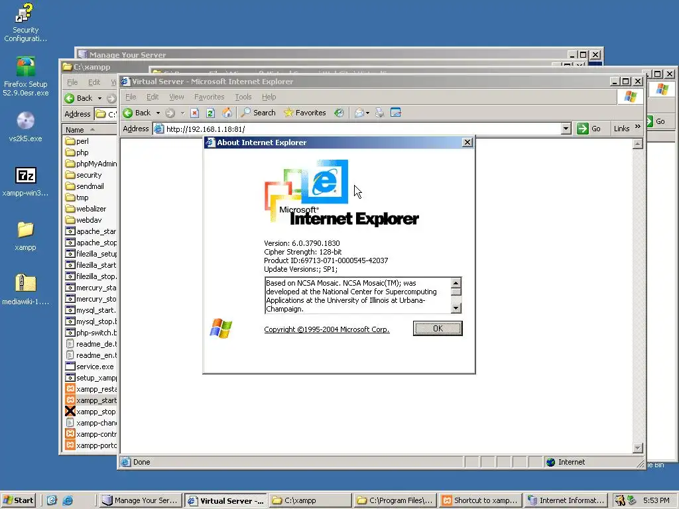Click Show Desktop quick launch icon
The height and width of the screenshot is (509, 679).
coord(52,500)
